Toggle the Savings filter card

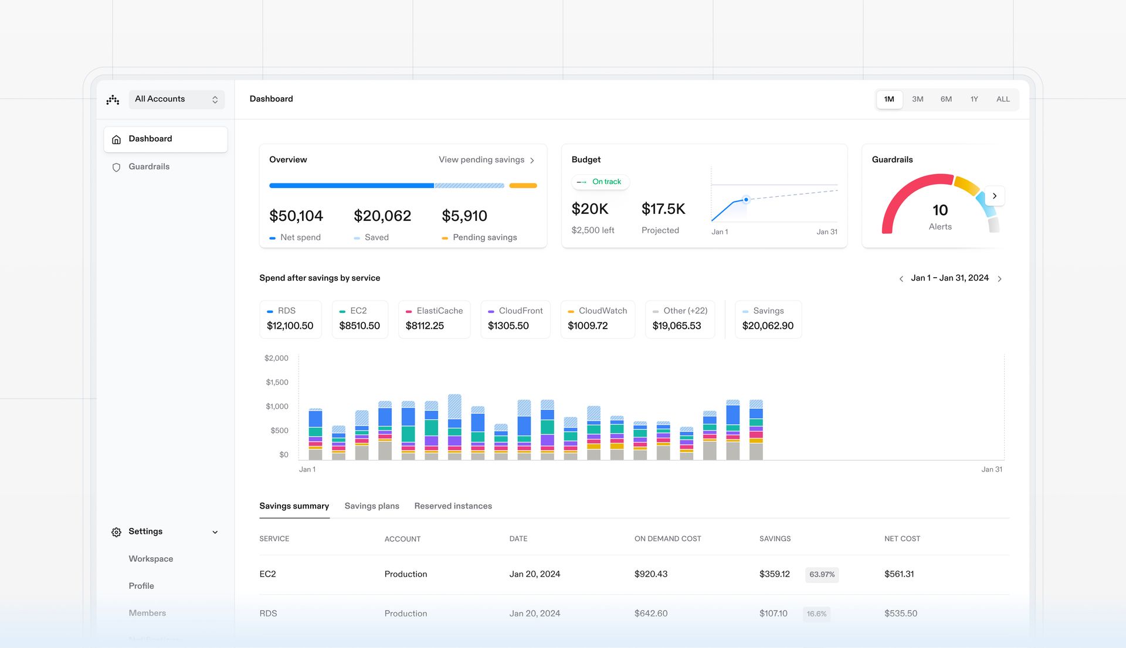click(x=768, y=319)
